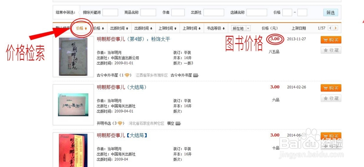Focus the 作者 input field

[178, 12]
